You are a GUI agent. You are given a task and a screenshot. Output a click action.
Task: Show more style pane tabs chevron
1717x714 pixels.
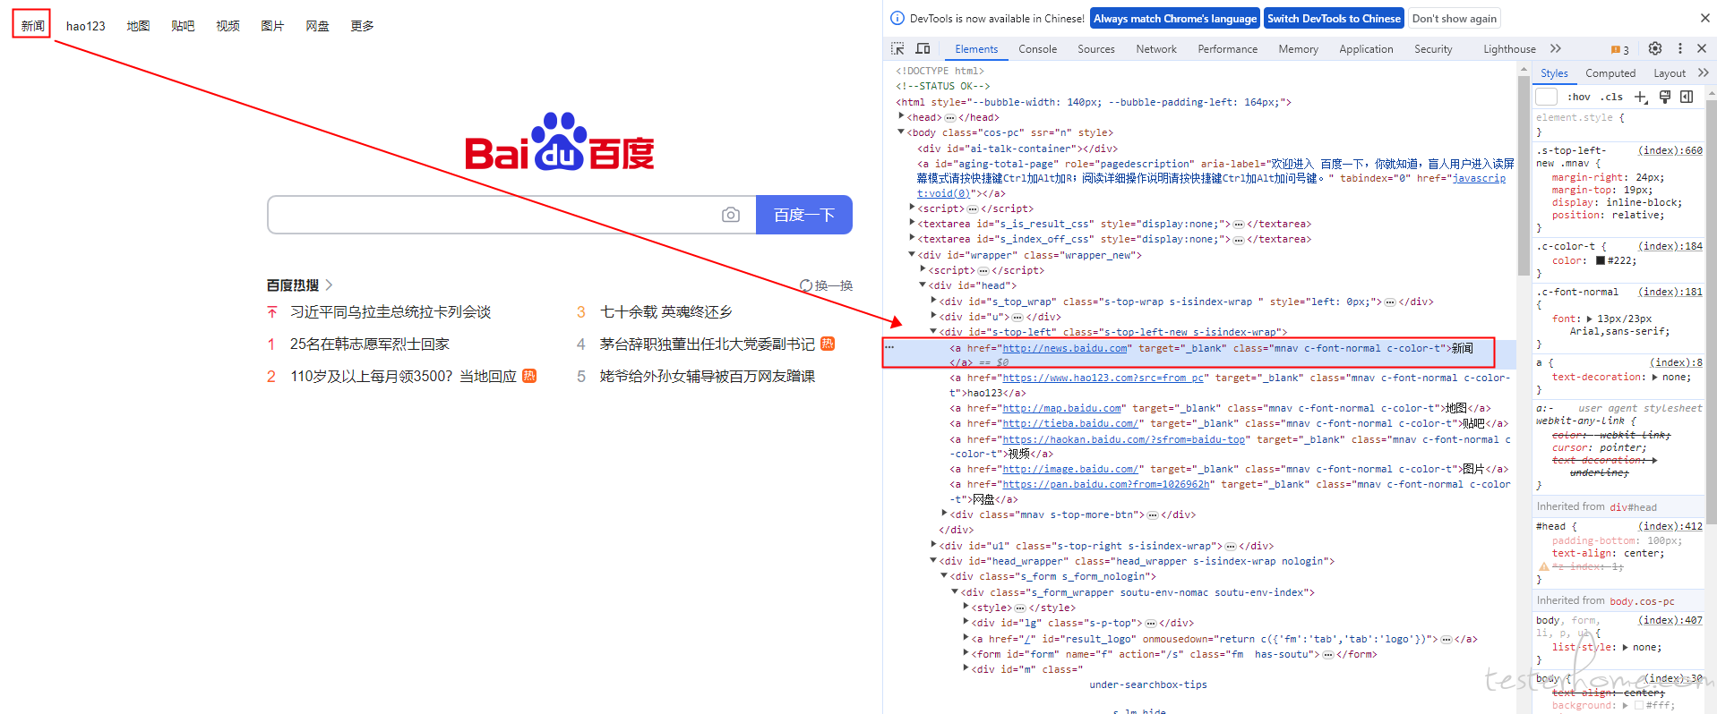1704,72
